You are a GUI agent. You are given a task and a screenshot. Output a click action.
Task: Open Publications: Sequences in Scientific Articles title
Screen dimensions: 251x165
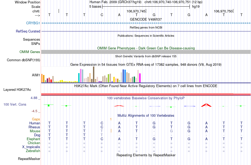[146, 36]
